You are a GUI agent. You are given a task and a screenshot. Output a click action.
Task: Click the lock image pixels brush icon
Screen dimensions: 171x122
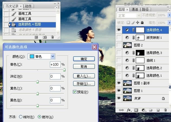pos(133,23)
